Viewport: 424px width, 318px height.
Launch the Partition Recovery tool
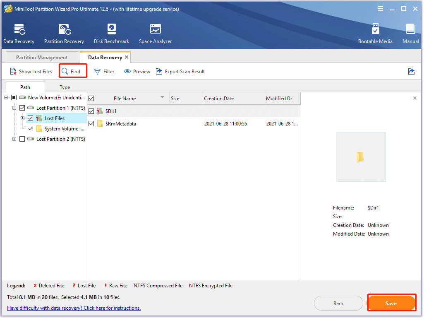pos(64,34)
